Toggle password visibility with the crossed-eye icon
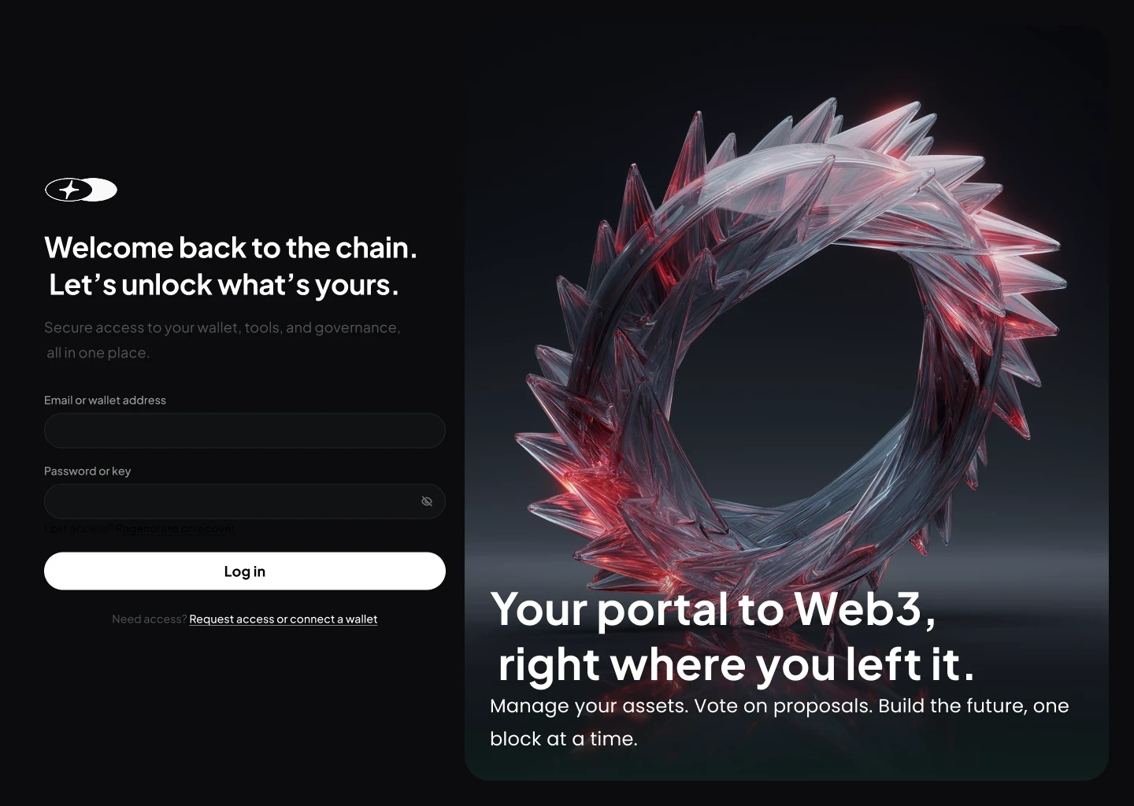 tap(427, 501)
